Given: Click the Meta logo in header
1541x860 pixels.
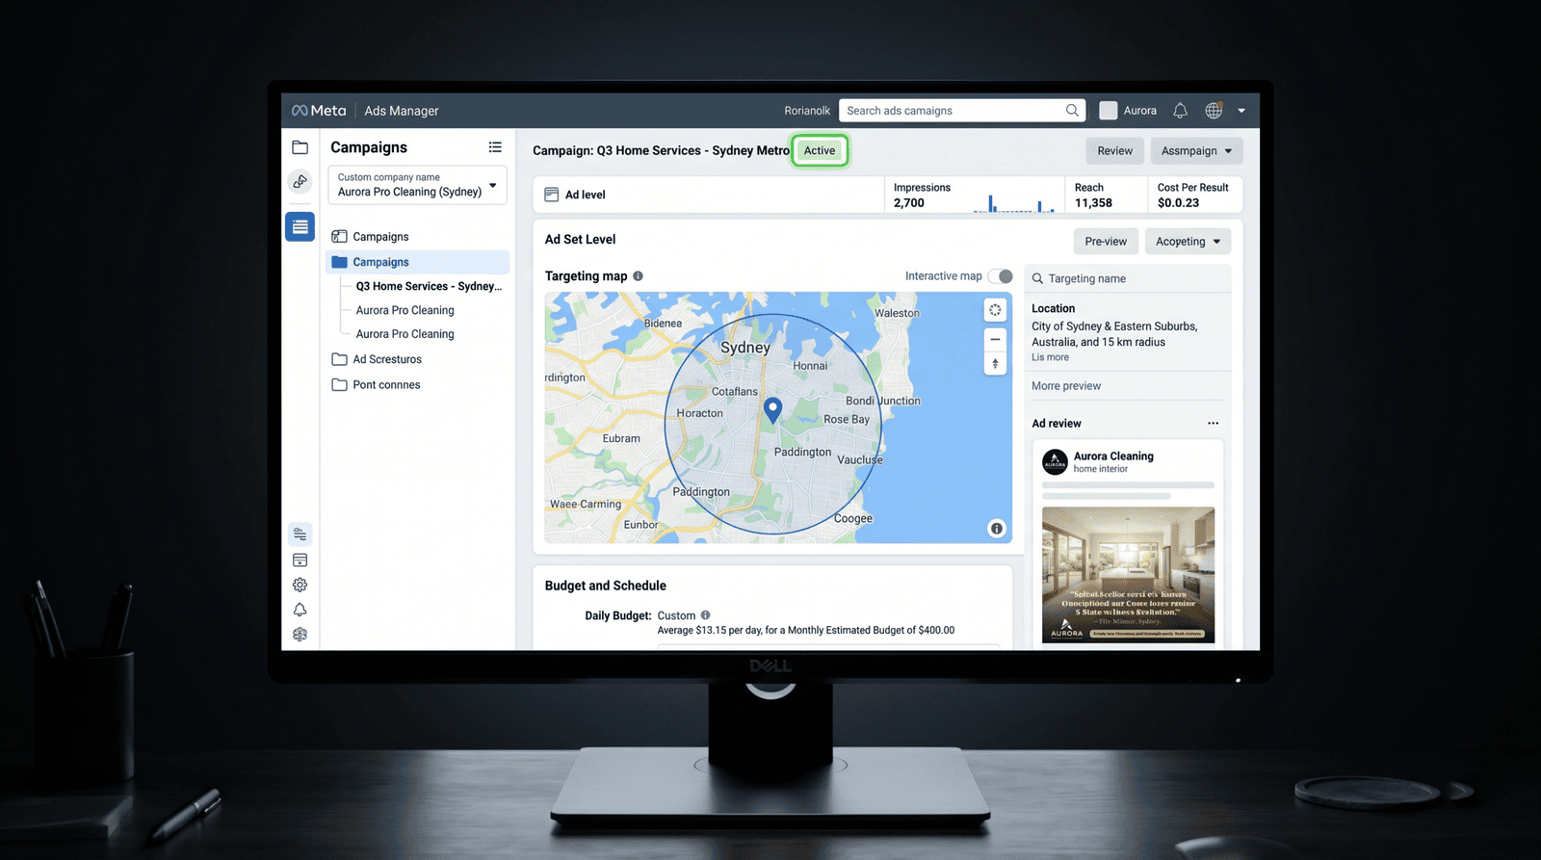Looking at the screenshot, I should click(x=319, y=111).
